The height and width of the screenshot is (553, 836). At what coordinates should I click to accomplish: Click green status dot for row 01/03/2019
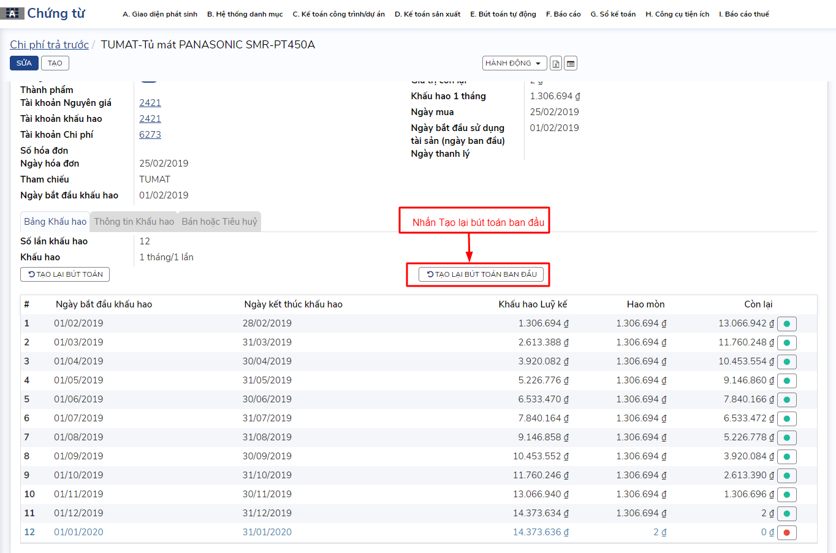pos(787,343)
